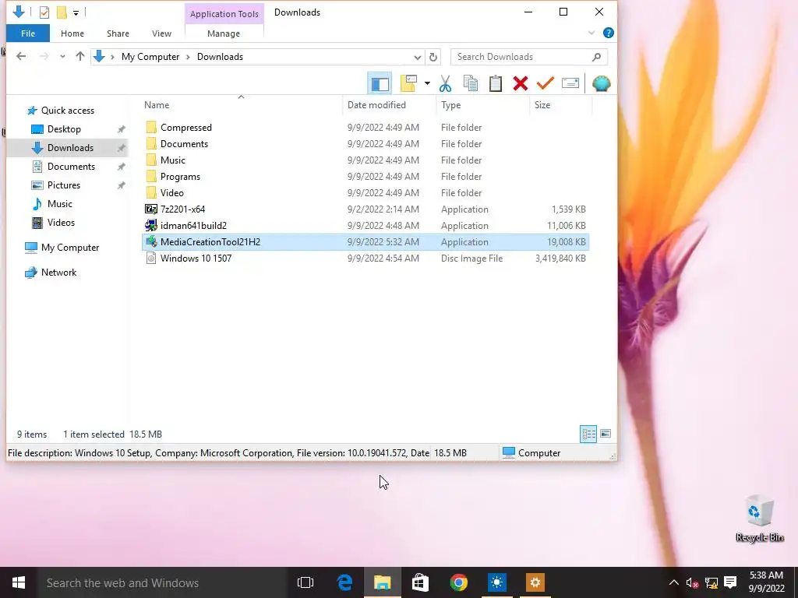Select the Video folder
The image size is (798, 598).
(x=172, y=193)
